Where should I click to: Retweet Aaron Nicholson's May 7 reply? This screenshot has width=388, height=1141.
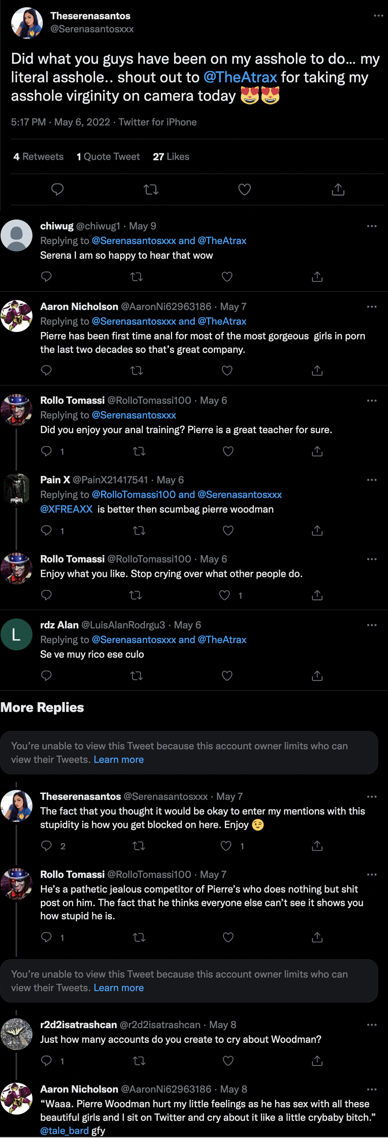pos(136,370)
